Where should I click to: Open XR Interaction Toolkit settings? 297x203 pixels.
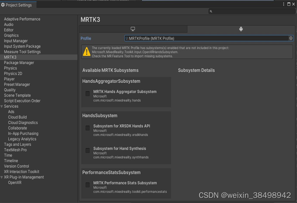(x=21, y=172)
